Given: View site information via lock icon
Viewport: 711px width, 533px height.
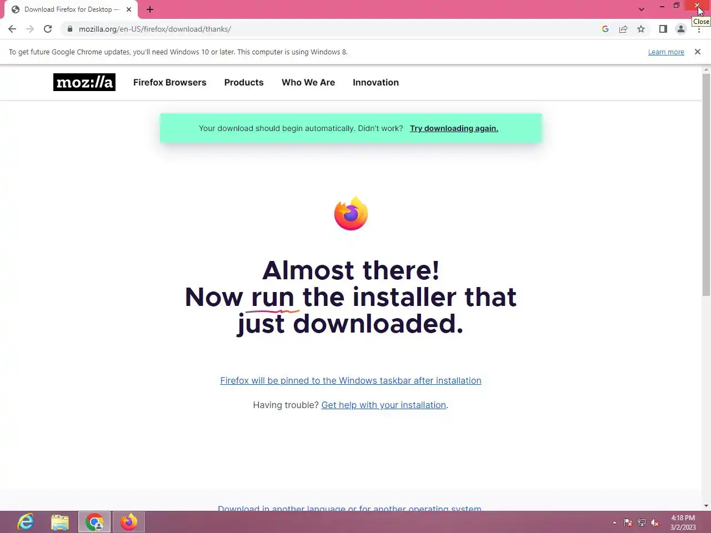Looking at the screenshot, I should (x=69, y=29).
